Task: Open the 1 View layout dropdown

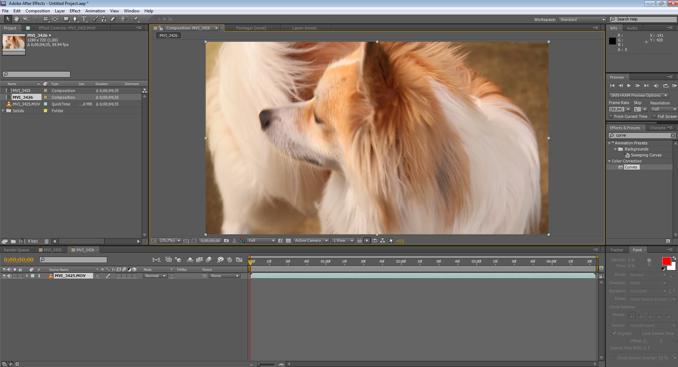Action: coord(343,241)
